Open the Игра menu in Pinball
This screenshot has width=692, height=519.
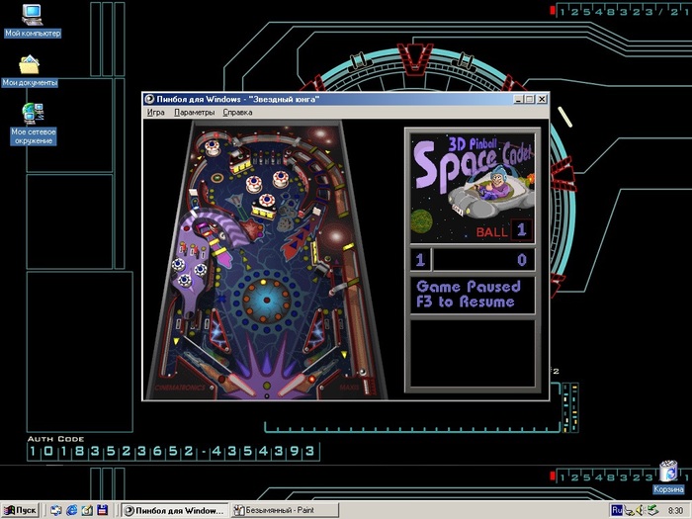coord(156,113)
